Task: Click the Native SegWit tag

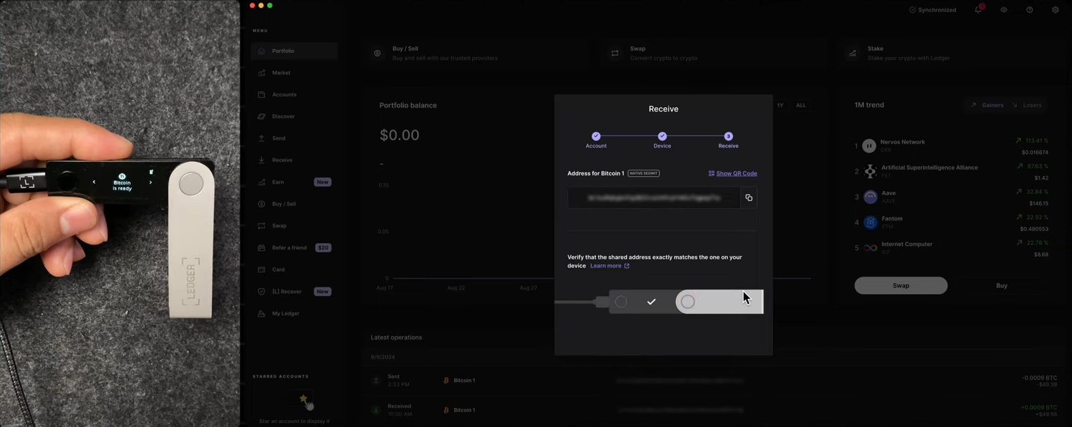Action: point(643,174)
